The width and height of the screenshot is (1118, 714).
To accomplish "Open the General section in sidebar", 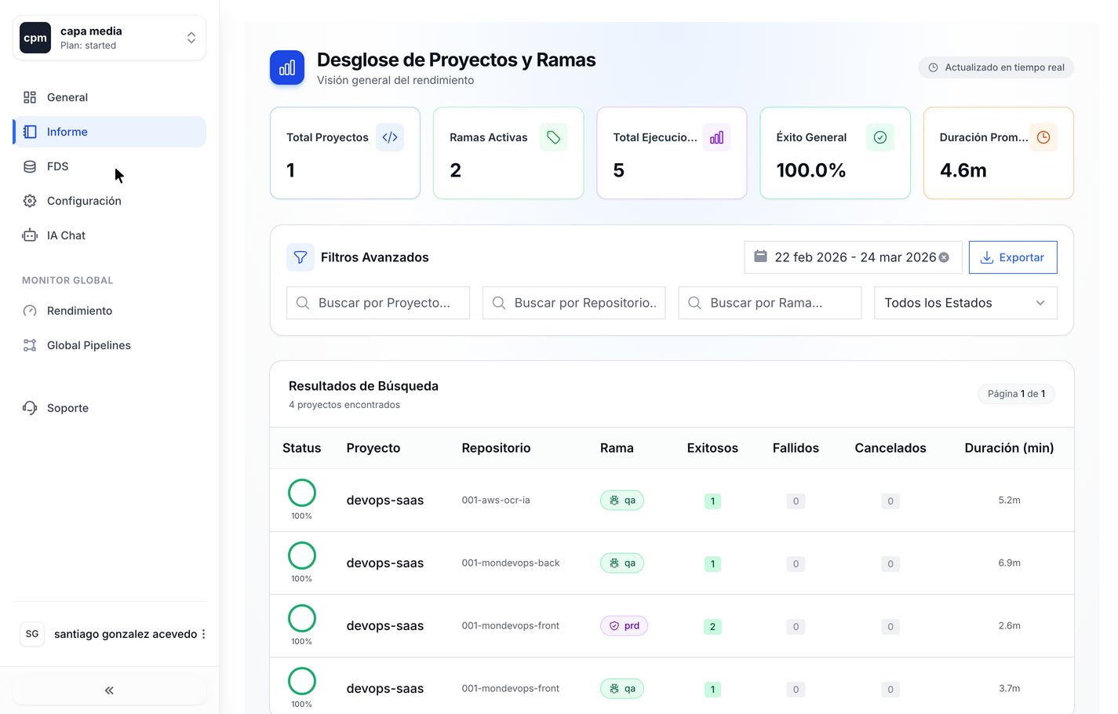I will 67,97.
